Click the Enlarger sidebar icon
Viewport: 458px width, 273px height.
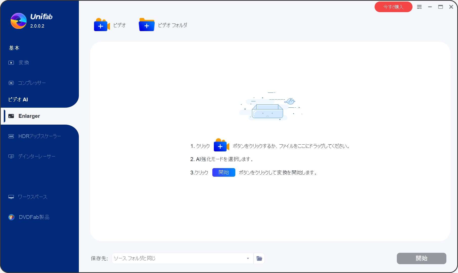pyautogui.click(x=11, y=116)
